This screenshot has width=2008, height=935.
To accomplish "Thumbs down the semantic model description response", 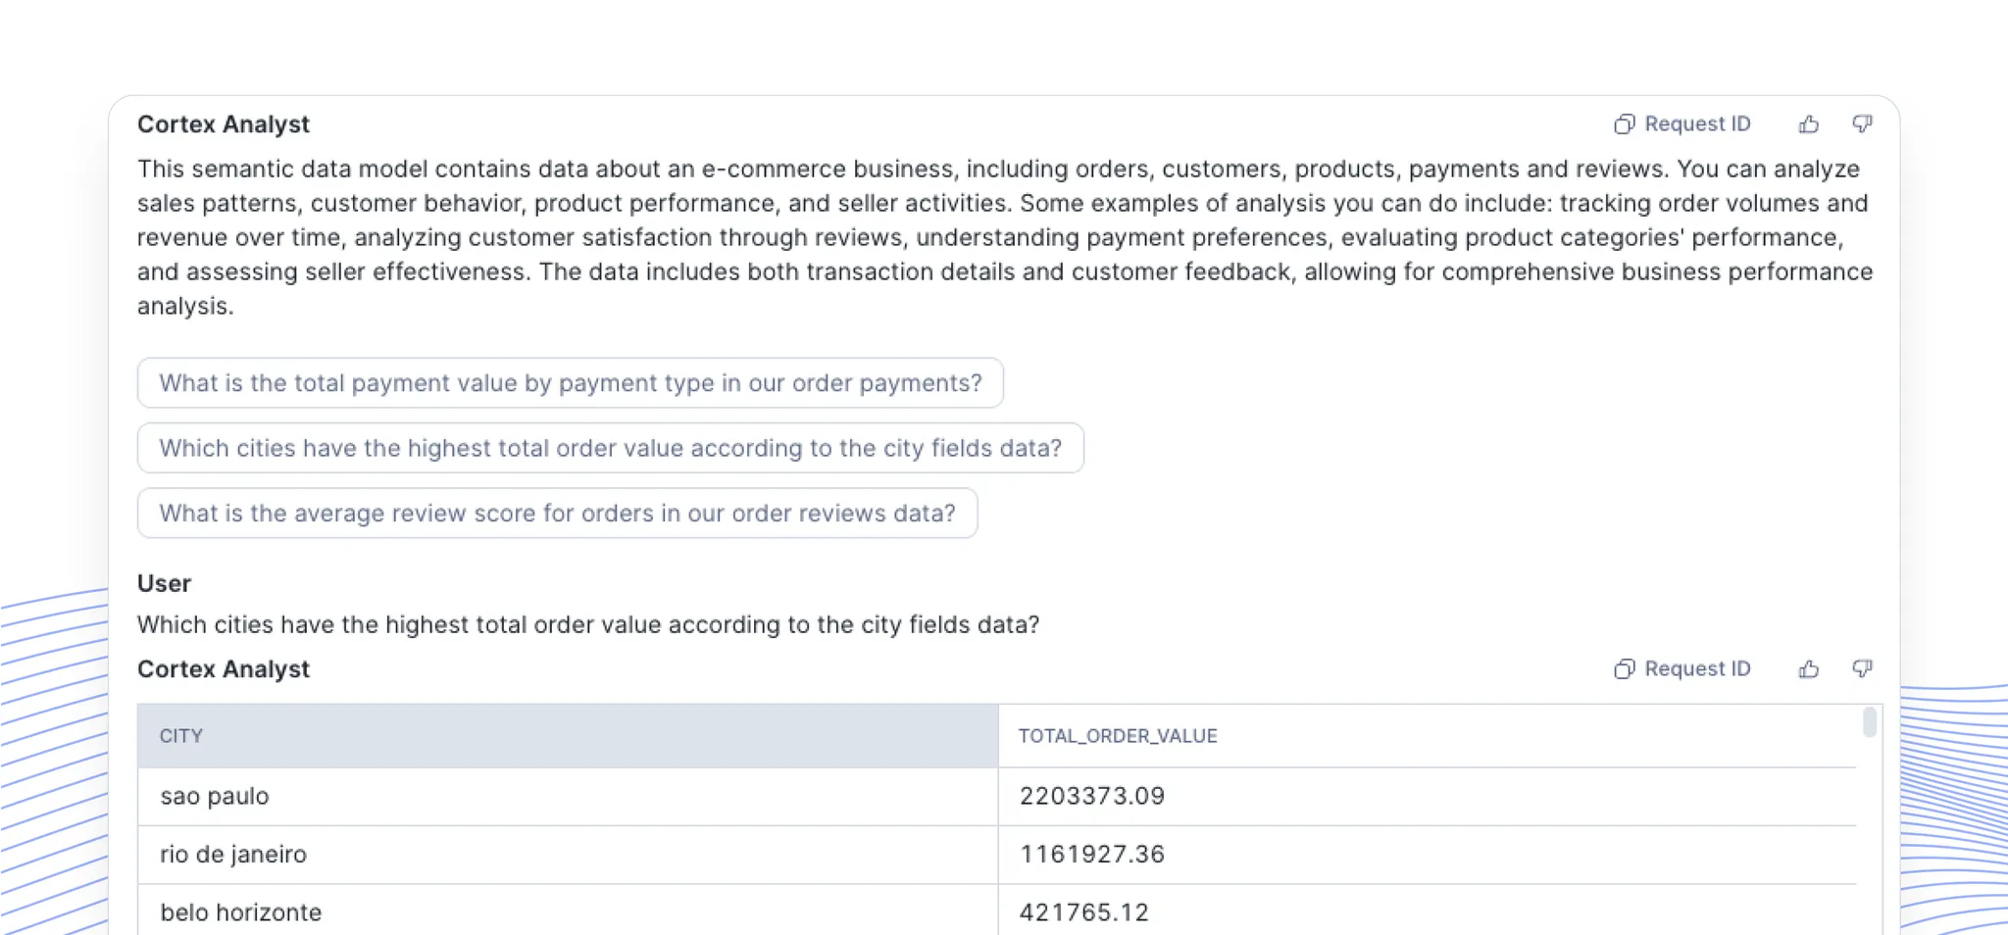I will (x=1862, y=124).
